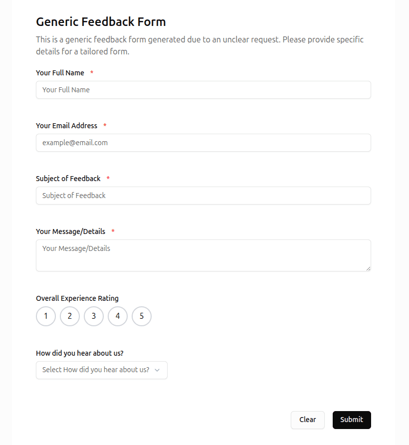Click the Subject of Feedback text box
Image resolution: width=409 pixels, height=445 pixels.
point(203,196)
